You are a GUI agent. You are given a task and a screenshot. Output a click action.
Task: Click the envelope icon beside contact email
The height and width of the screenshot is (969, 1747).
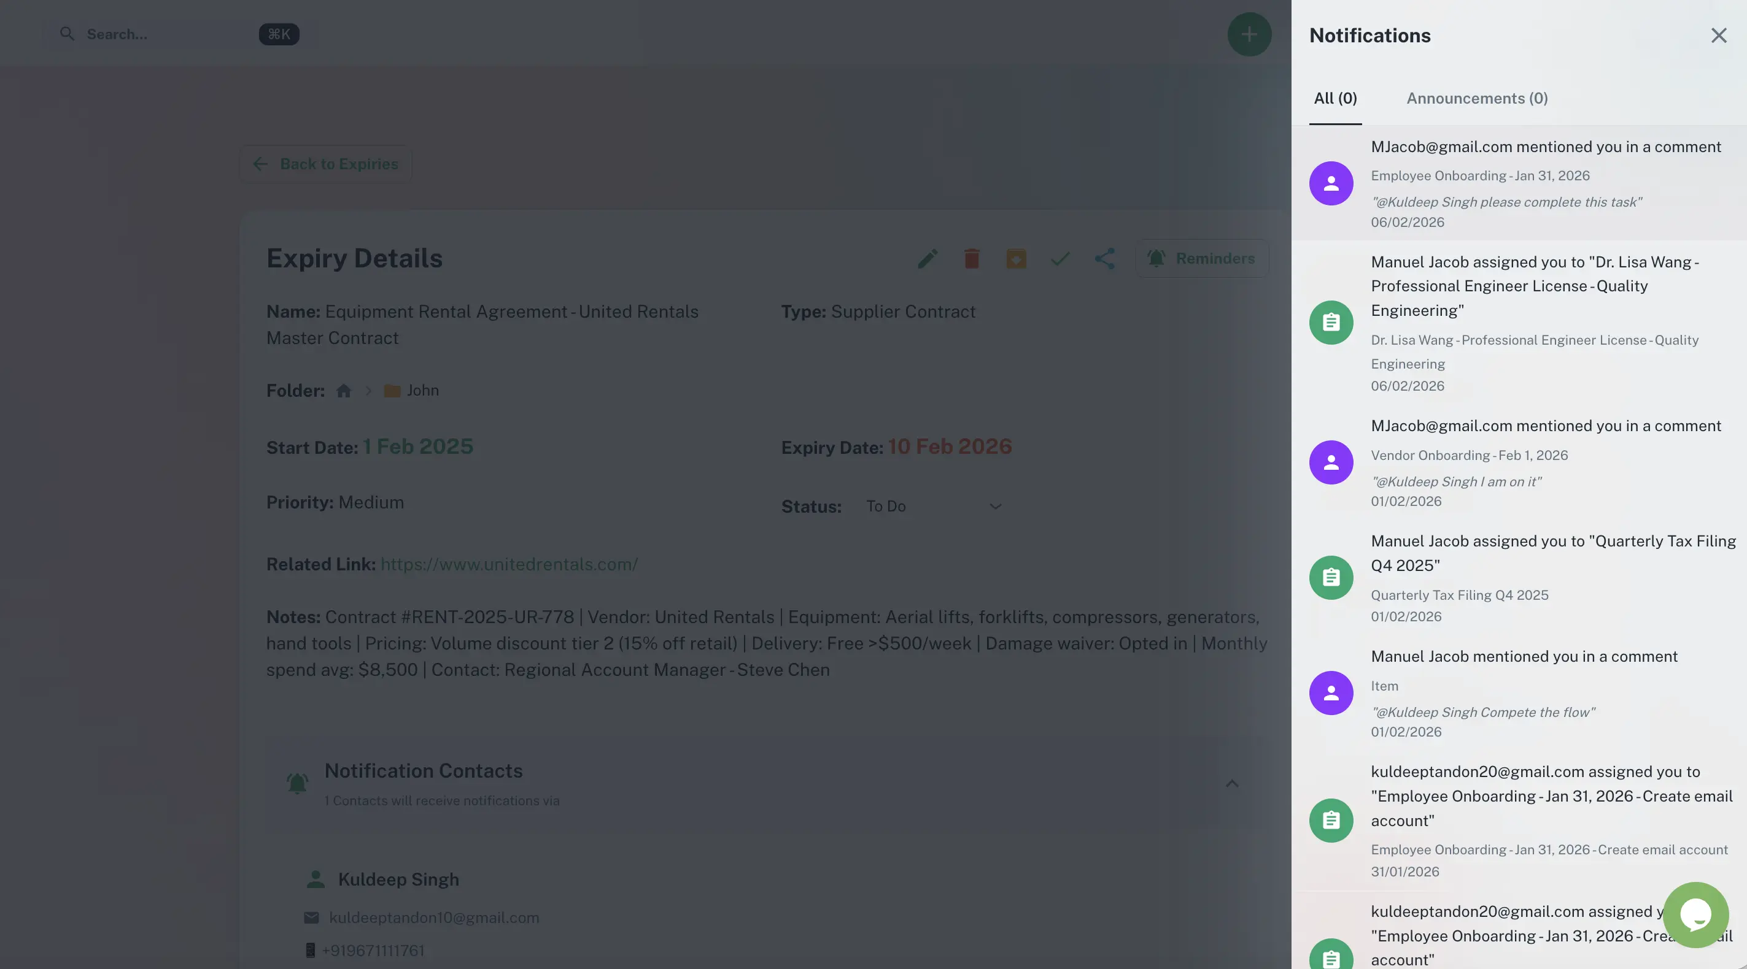[x=311, y=917]
